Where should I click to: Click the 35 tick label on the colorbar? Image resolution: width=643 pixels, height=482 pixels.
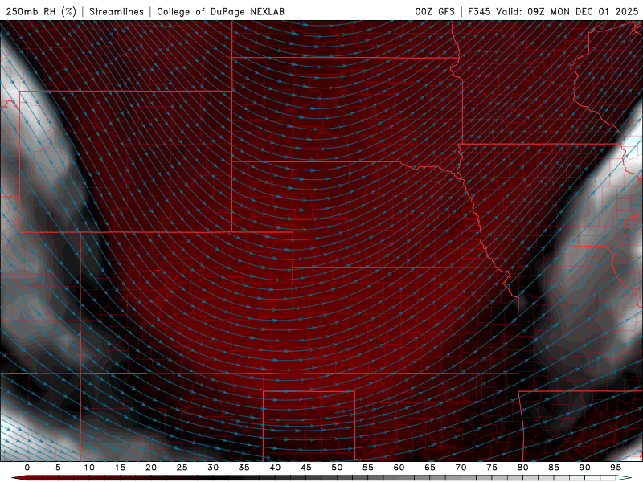pyautogui.click(x=244, y=468)
